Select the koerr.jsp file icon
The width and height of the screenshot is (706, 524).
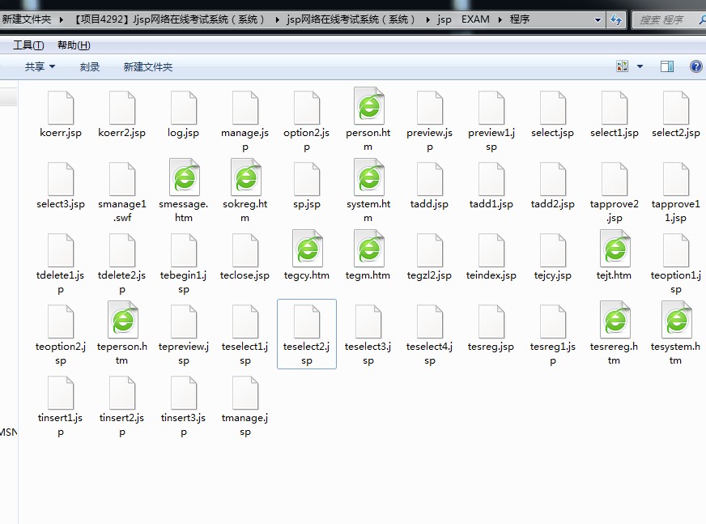pyautogui.click(x=61, y=108)
